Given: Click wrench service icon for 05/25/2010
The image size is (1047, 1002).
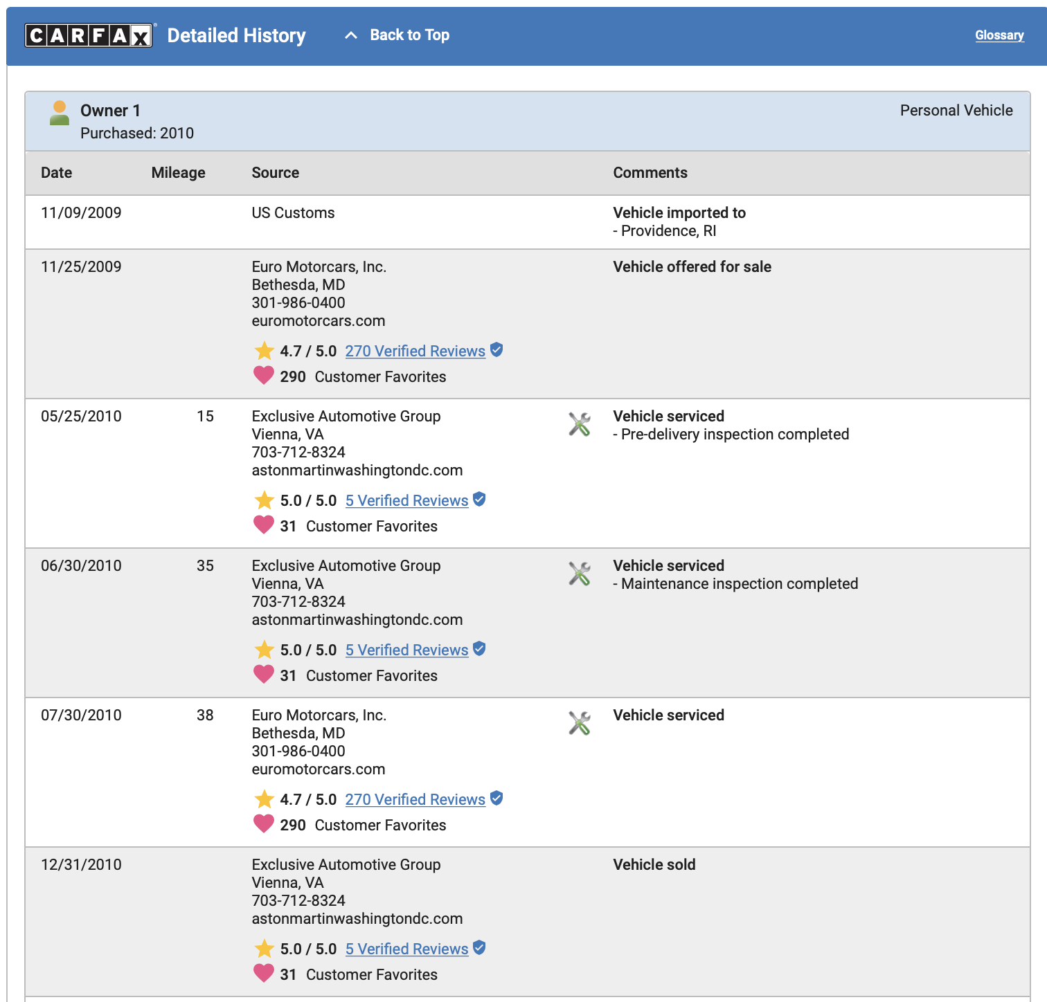Looking at the screenshot, I should pos(580,424).
